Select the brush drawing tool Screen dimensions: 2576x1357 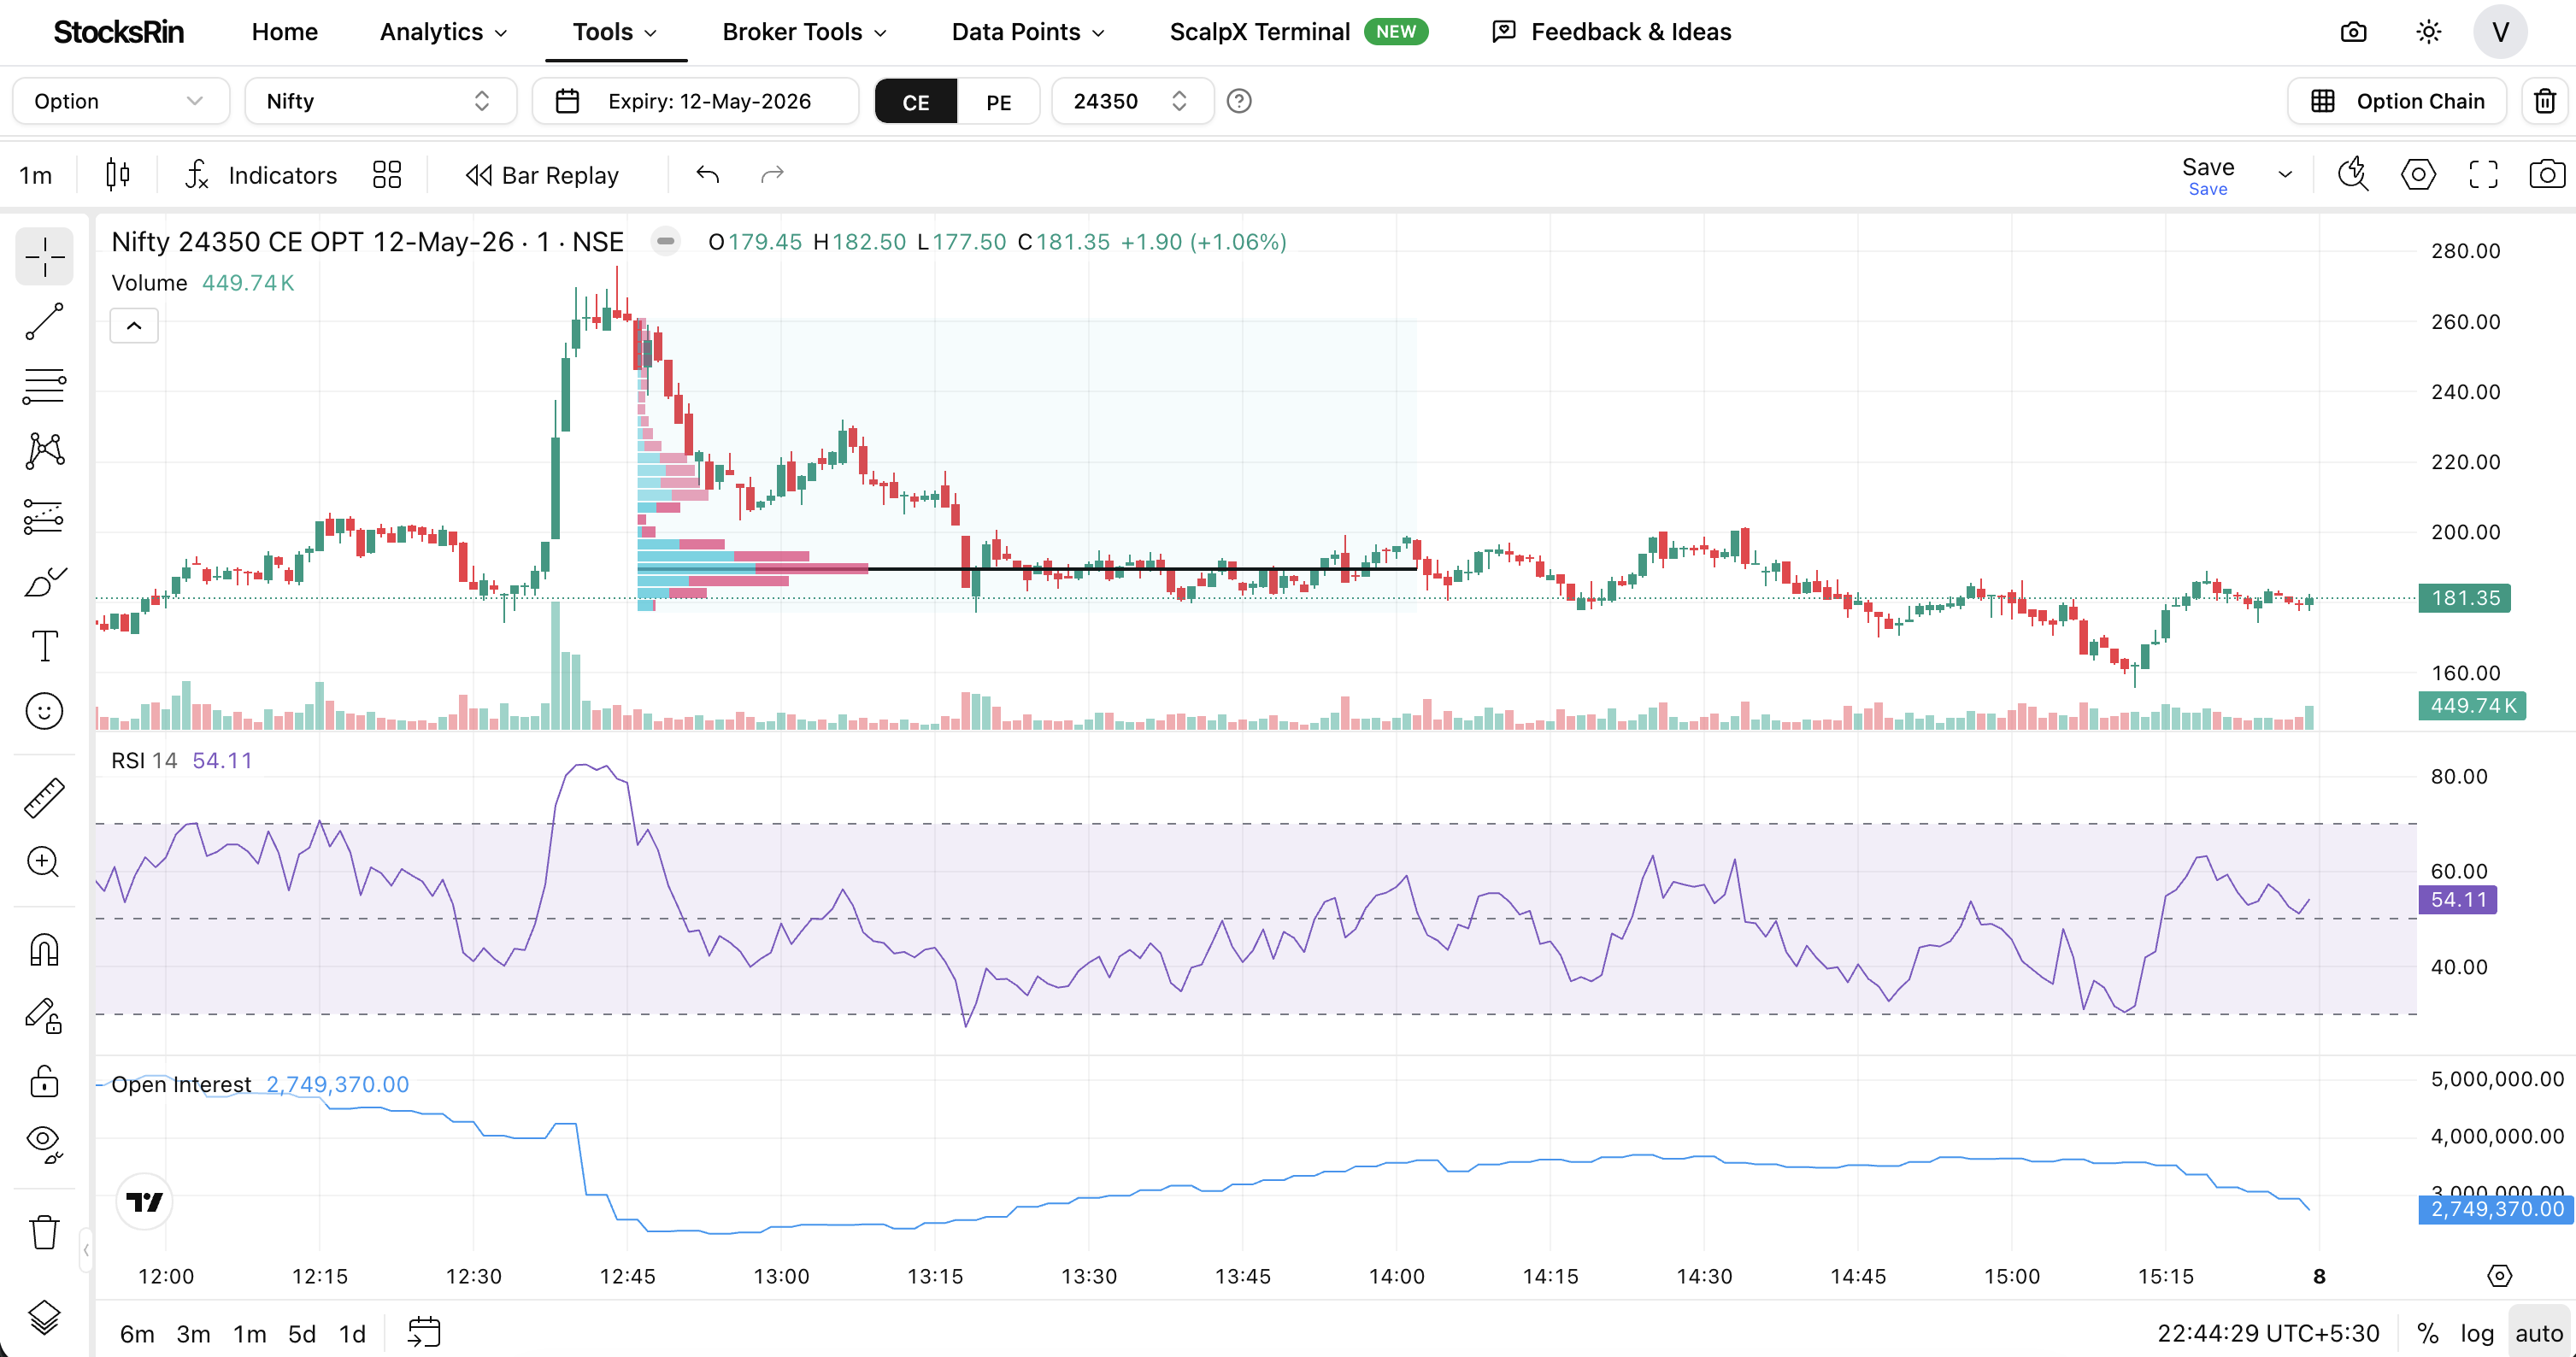[44, 581]
